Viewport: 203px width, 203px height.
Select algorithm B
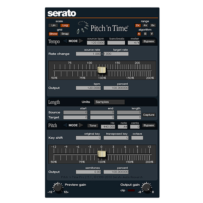pos(145,34)
